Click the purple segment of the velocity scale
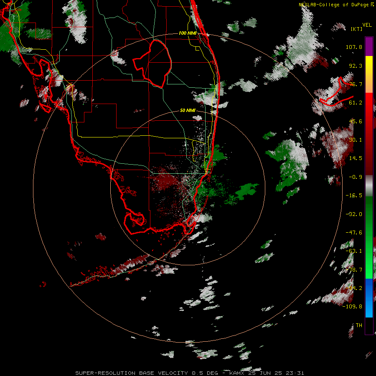Image resolution: width=376 pixels, height=376 pixels. (x=369, y=46)
